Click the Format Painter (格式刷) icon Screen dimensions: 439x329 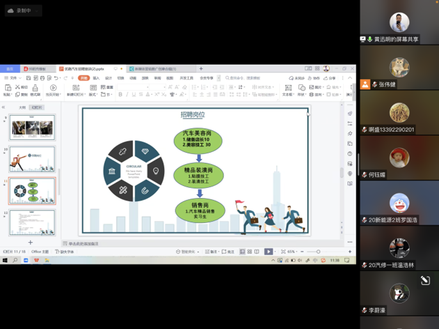point(35,89)
